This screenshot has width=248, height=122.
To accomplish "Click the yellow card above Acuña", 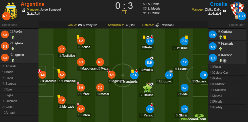I will tap(78, 37).
